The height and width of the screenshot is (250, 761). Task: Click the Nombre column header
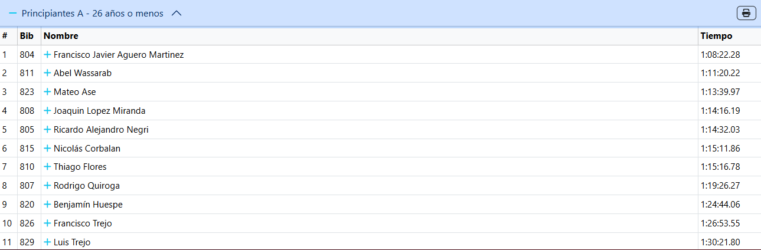pos(61,36)
